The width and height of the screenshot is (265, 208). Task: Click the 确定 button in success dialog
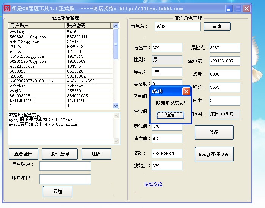point(170,115)
